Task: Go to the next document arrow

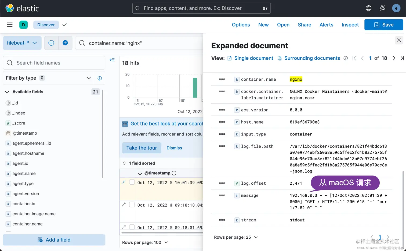Action: click(394, 58)
